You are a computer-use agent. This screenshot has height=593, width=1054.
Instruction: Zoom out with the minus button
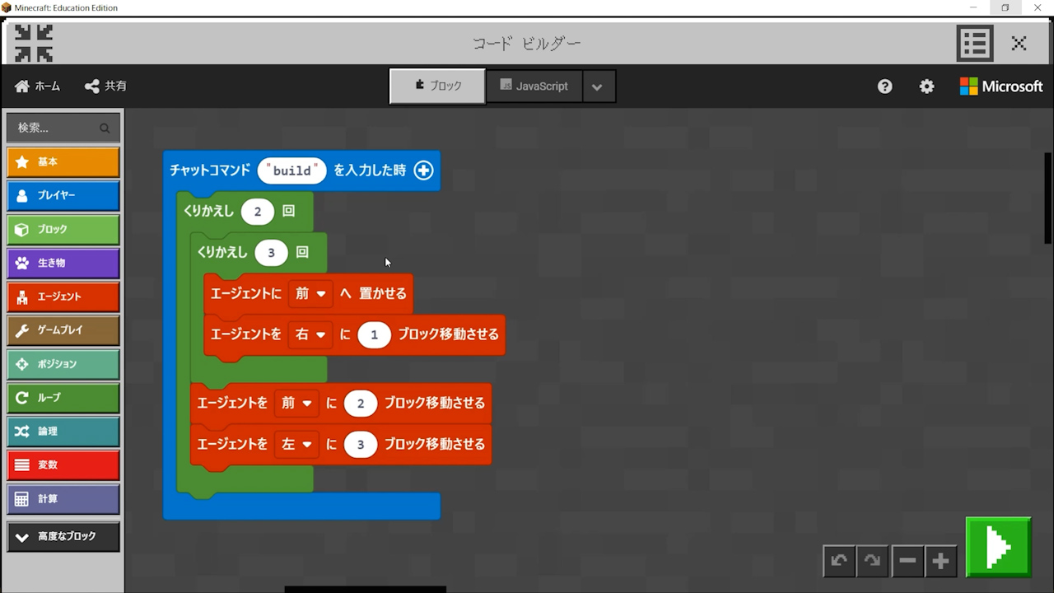click(x=907, y=561)
